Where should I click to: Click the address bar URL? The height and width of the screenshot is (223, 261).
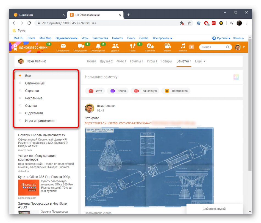(69, 23)
